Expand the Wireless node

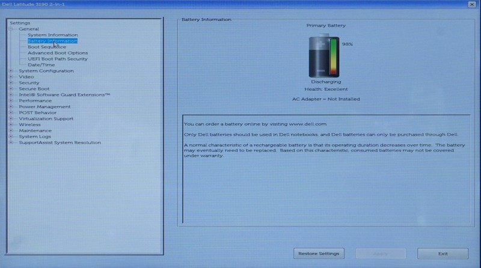point(11,124)
